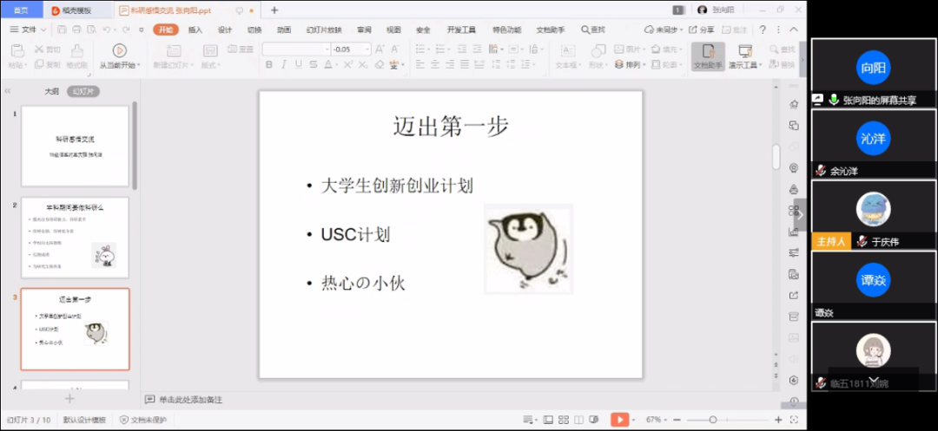Click the zoom in plus button

[x=778, y=420]
